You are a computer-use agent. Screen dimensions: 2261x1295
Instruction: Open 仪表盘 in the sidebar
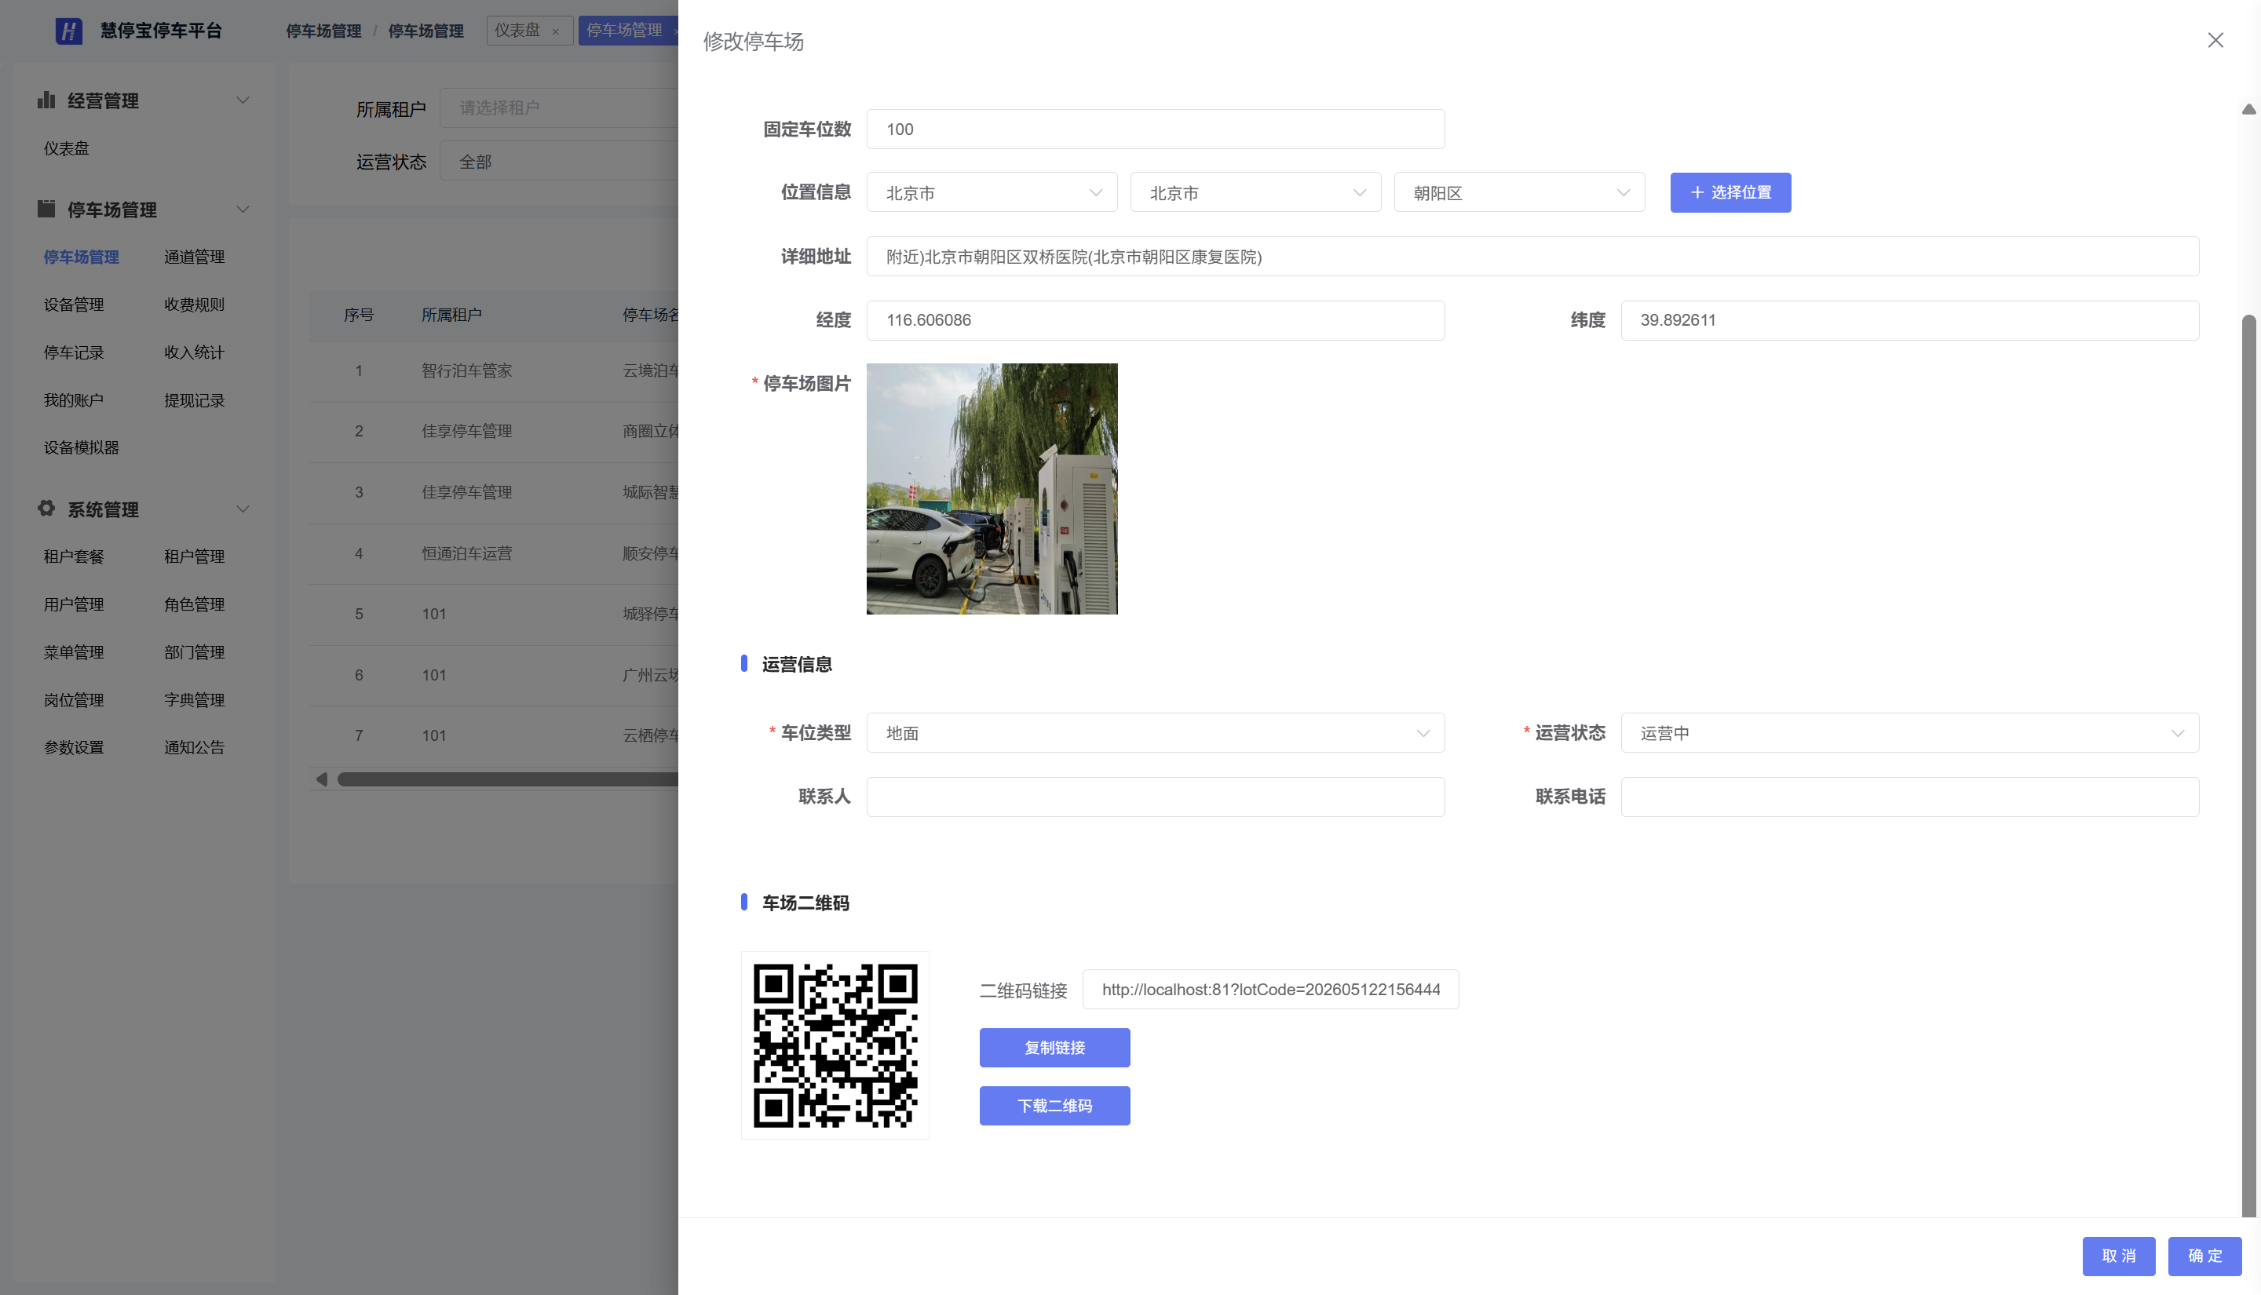[67, 148]
